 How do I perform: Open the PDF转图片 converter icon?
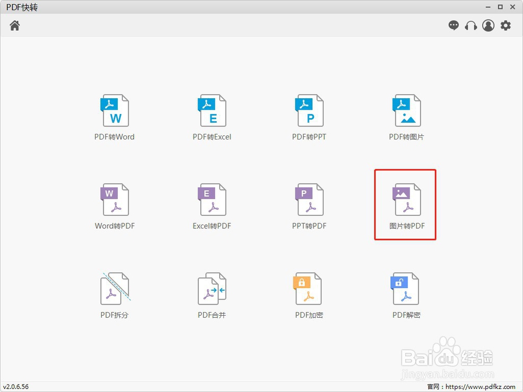[x=406, y=111]
